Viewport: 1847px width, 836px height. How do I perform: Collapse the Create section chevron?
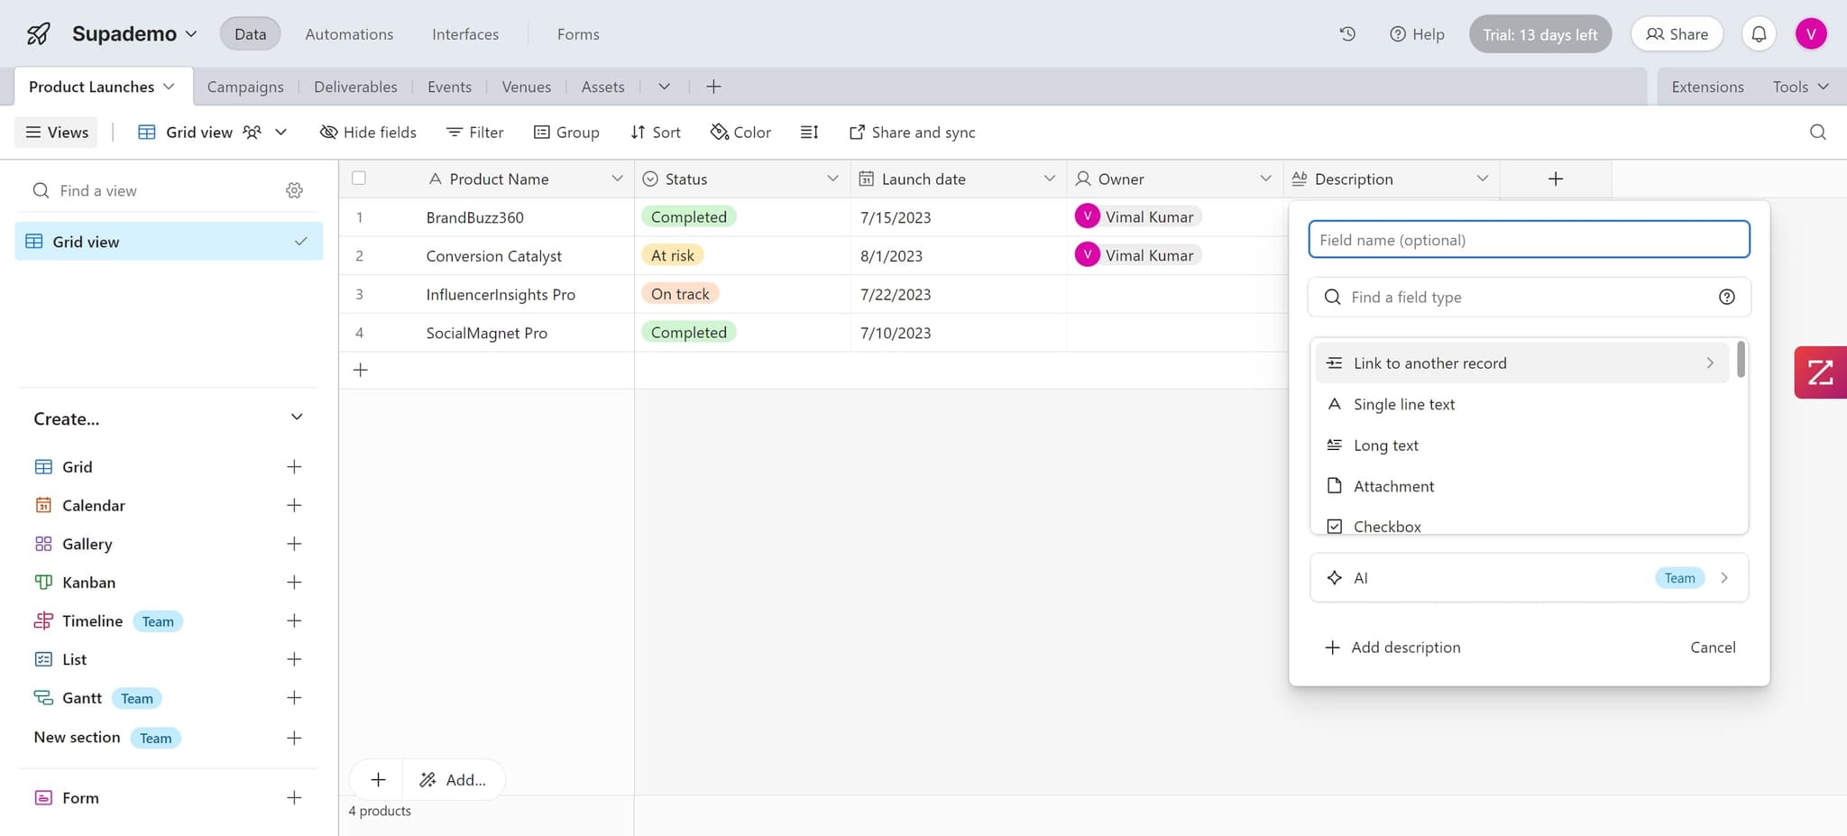297,418
